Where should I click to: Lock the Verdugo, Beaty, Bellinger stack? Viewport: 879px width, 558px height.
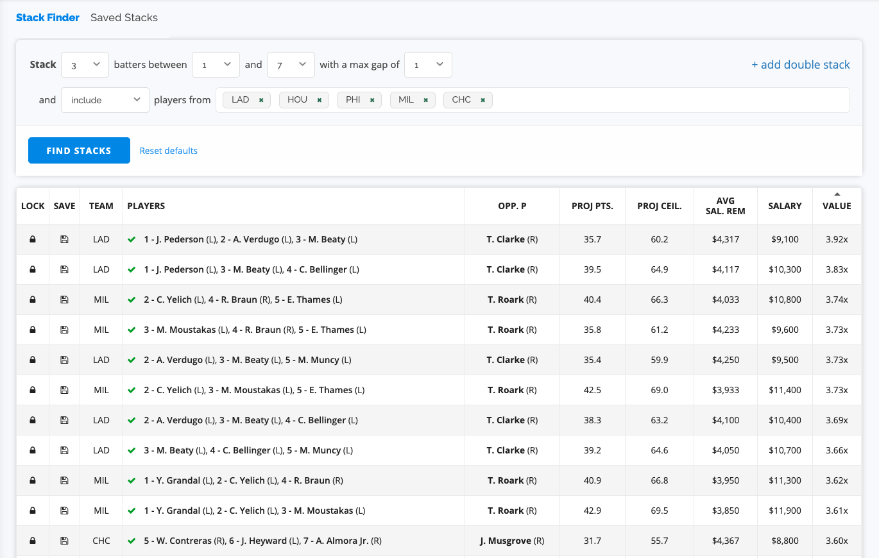[33, 420]
